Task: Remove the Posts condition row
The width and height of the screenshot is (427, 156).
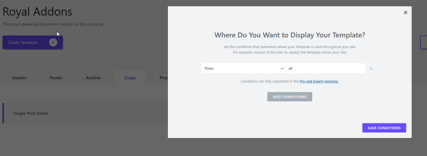Action: click(x=371, y=69)
